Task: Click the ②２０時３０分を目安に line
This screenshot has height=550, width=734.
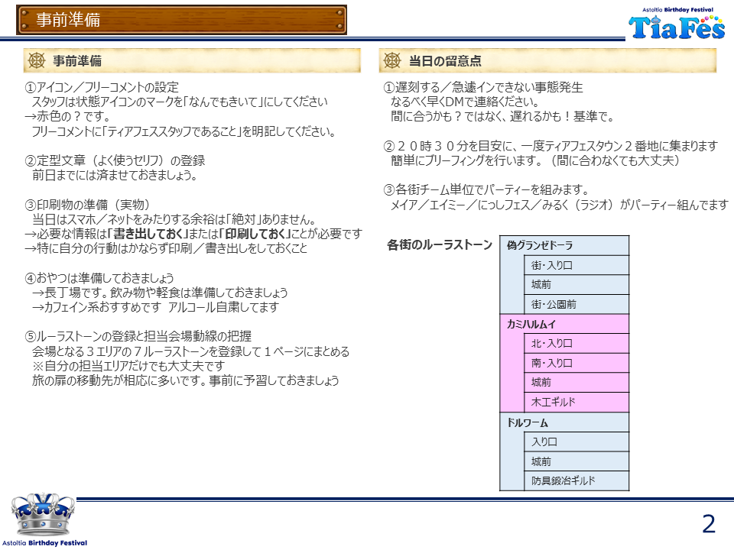Action: (550, 147)
